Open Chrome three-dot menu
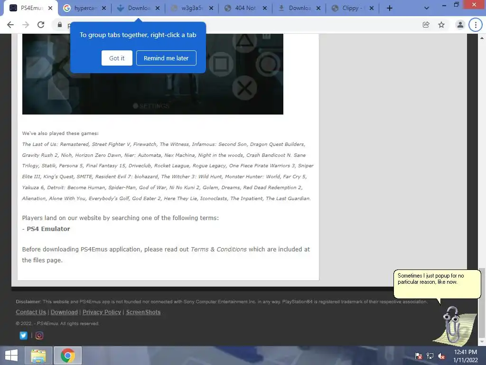 [476, 25]
